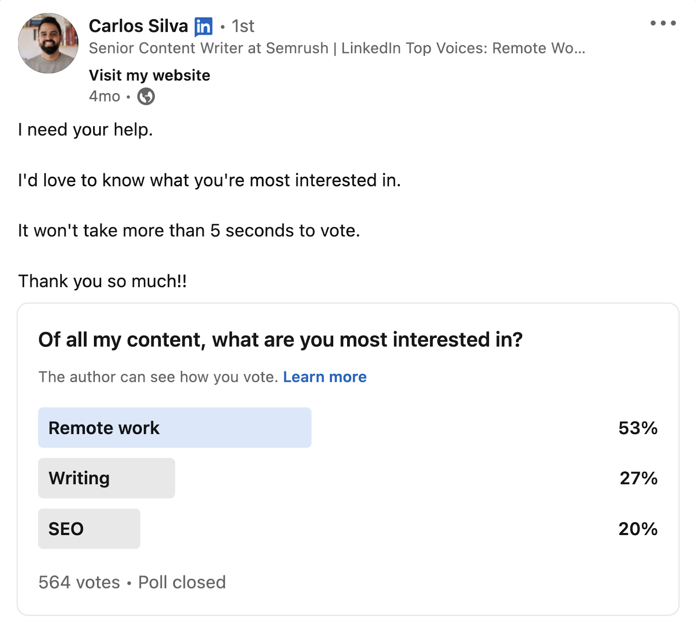
Task: Open Carlos Silva's profile via his name
Action: 140,25
